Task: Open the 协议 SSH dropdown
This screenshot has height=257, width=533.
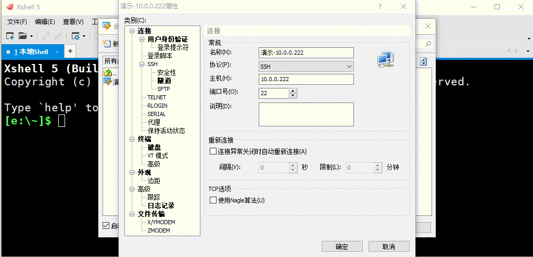Action: tap(349, 67)
